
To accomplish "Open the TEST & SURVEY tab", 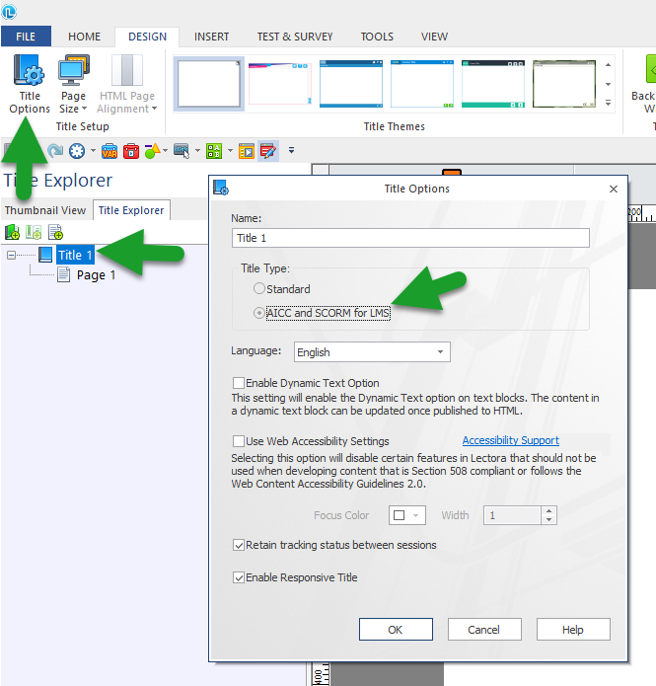I will click(295, 37).
